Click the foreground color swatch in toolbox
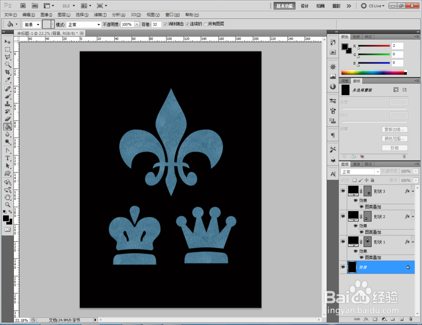The image size is (422, 325). (5, 218)
